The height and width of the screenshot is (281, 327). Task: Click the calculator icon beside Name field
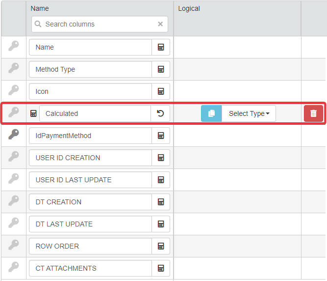pos(161,47)
